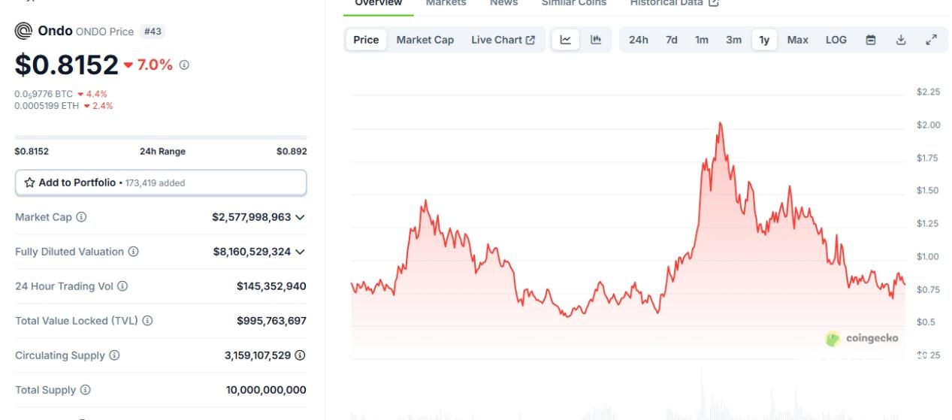The image size is (952, 420).
Task: Select the Market Cap chart toggle
Action: [x=425, y=40]
